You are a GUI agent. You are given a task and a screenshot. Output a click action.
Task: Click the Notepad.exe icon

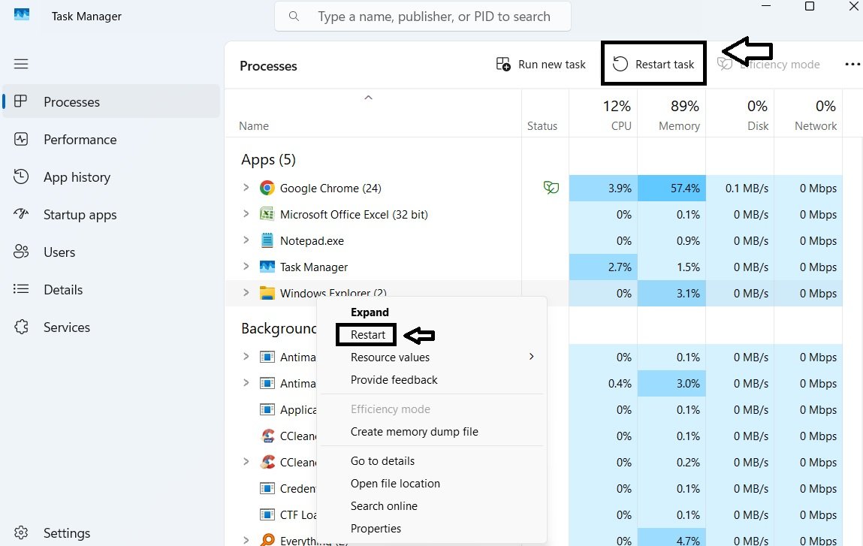pyautogui.click(x=267, y=240)
